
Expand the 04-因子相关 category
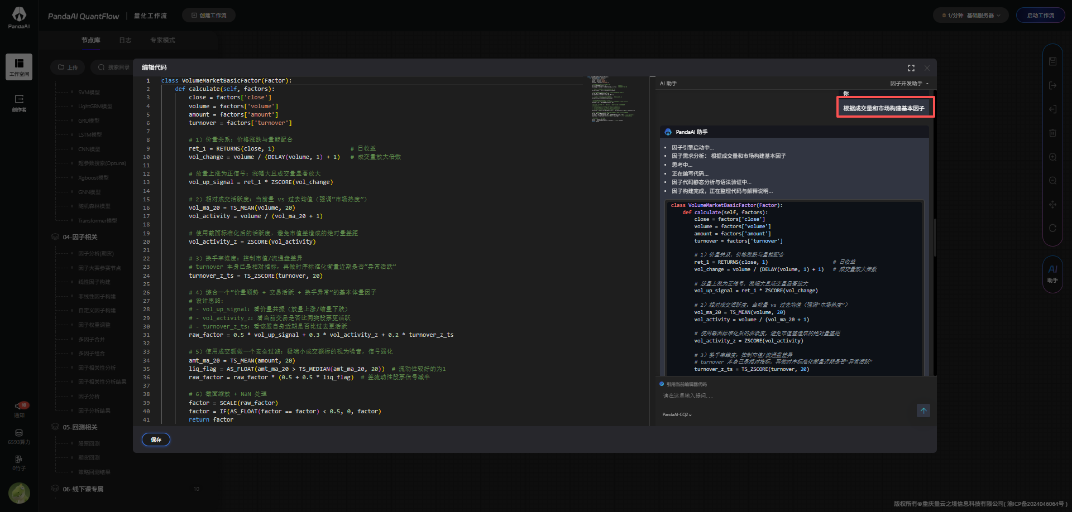[80, 237]
